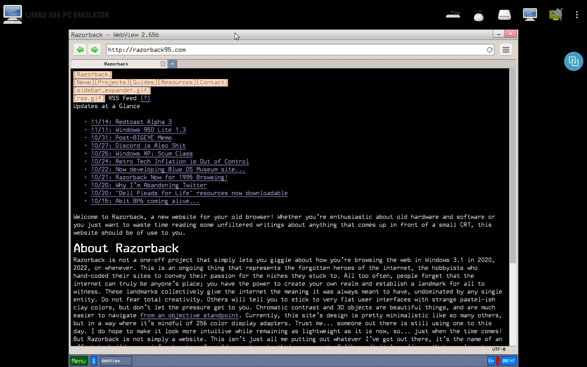The height and width of the screenshot is (367, 587).
Task: Open 11/11: Windows 95D Lite 1.3
Action: click(x=138, y=130)
